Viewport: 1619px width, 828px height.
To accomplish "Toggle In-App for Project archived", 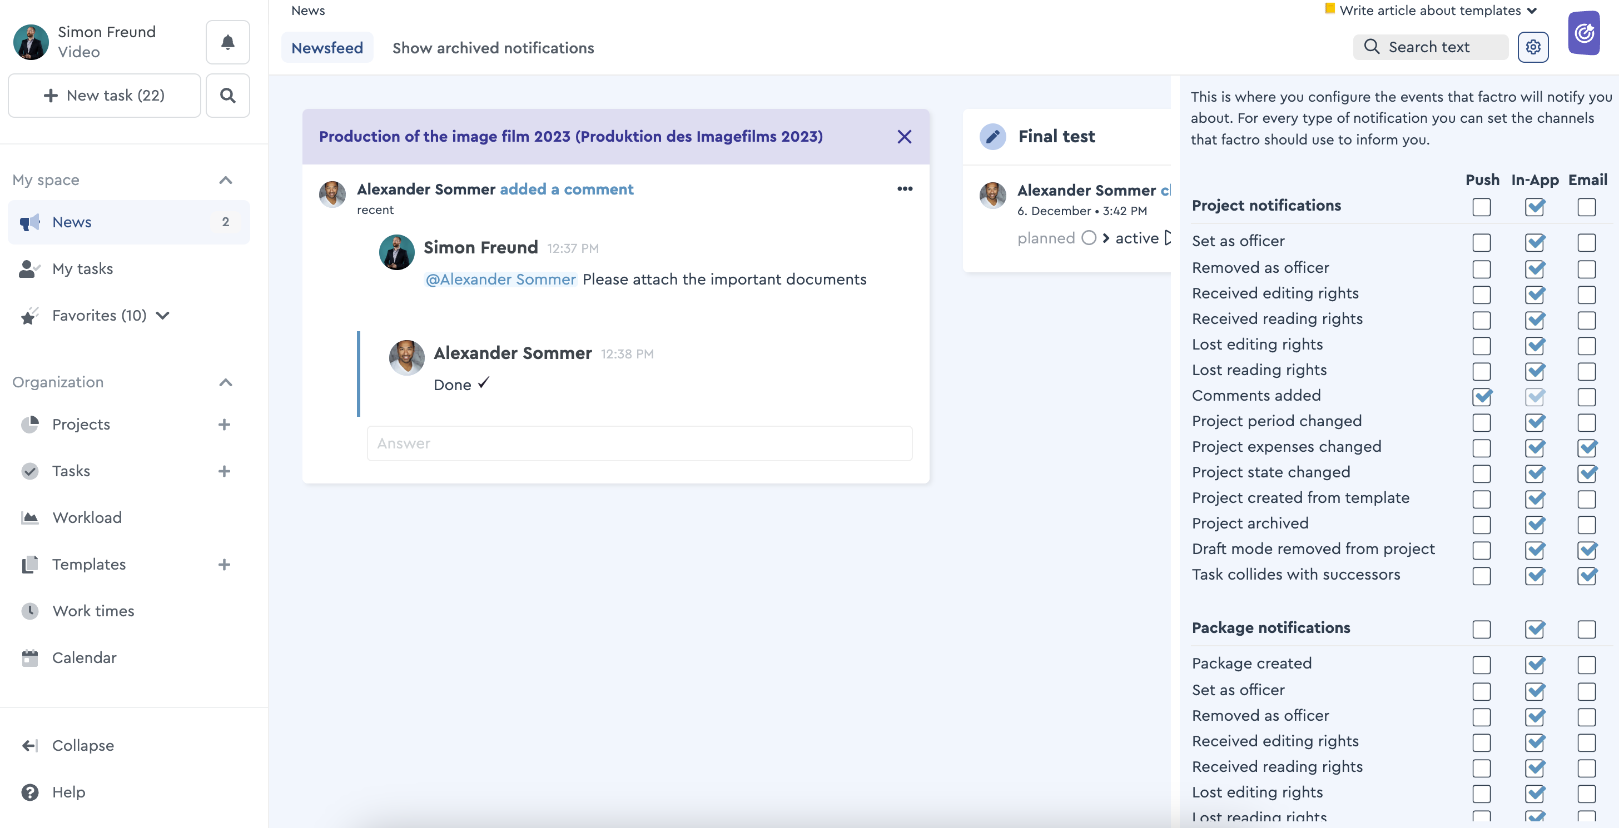I will [x=1534, y=524].
